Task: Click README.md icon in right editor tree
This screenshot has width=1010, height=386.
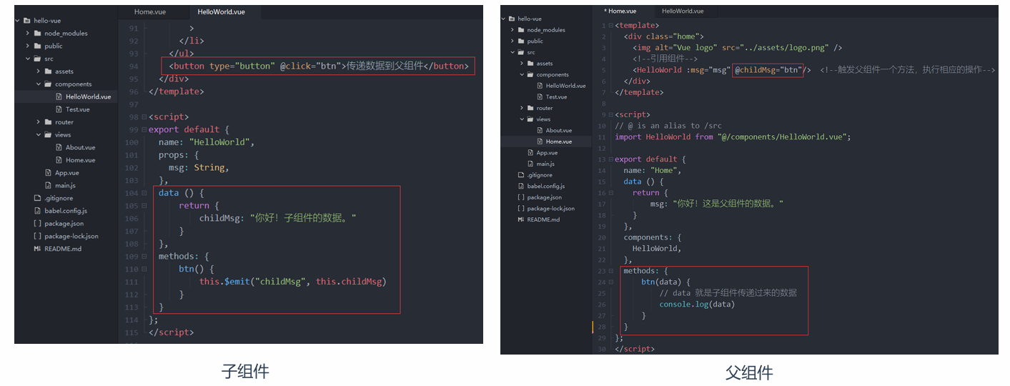Action: pos(521,219)
